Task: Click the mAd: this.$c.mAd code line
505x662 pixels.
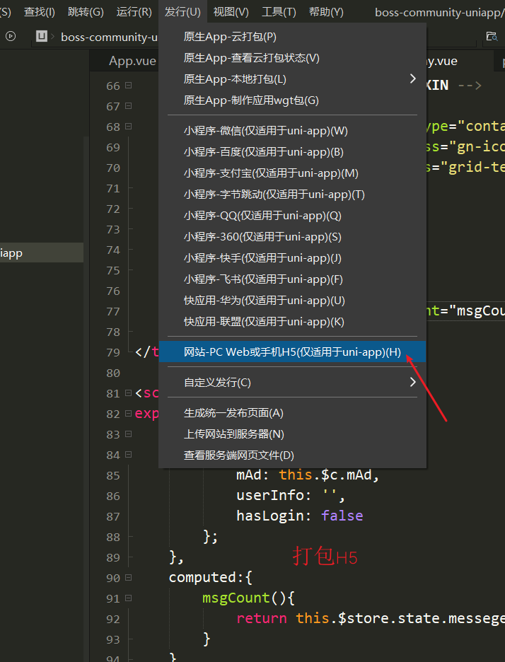Action: point(308,475)
